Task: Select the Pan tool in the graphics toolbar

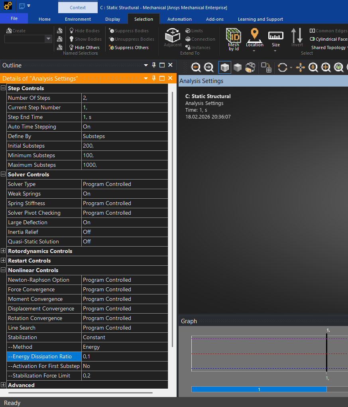Action: (x=301, y=68)
